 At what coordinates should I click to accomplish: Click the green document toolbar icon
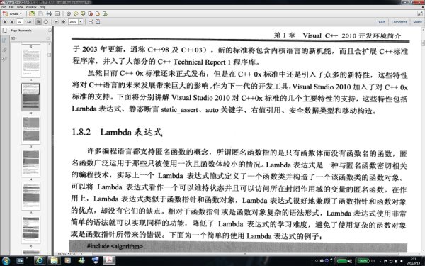pyautogui.click(x=105, y=13)
